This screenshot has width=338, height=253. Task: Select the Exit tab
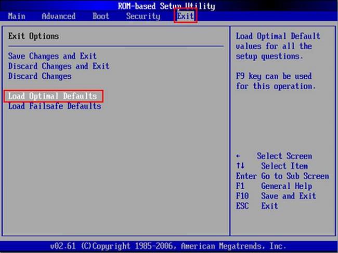tap(186, 17)
